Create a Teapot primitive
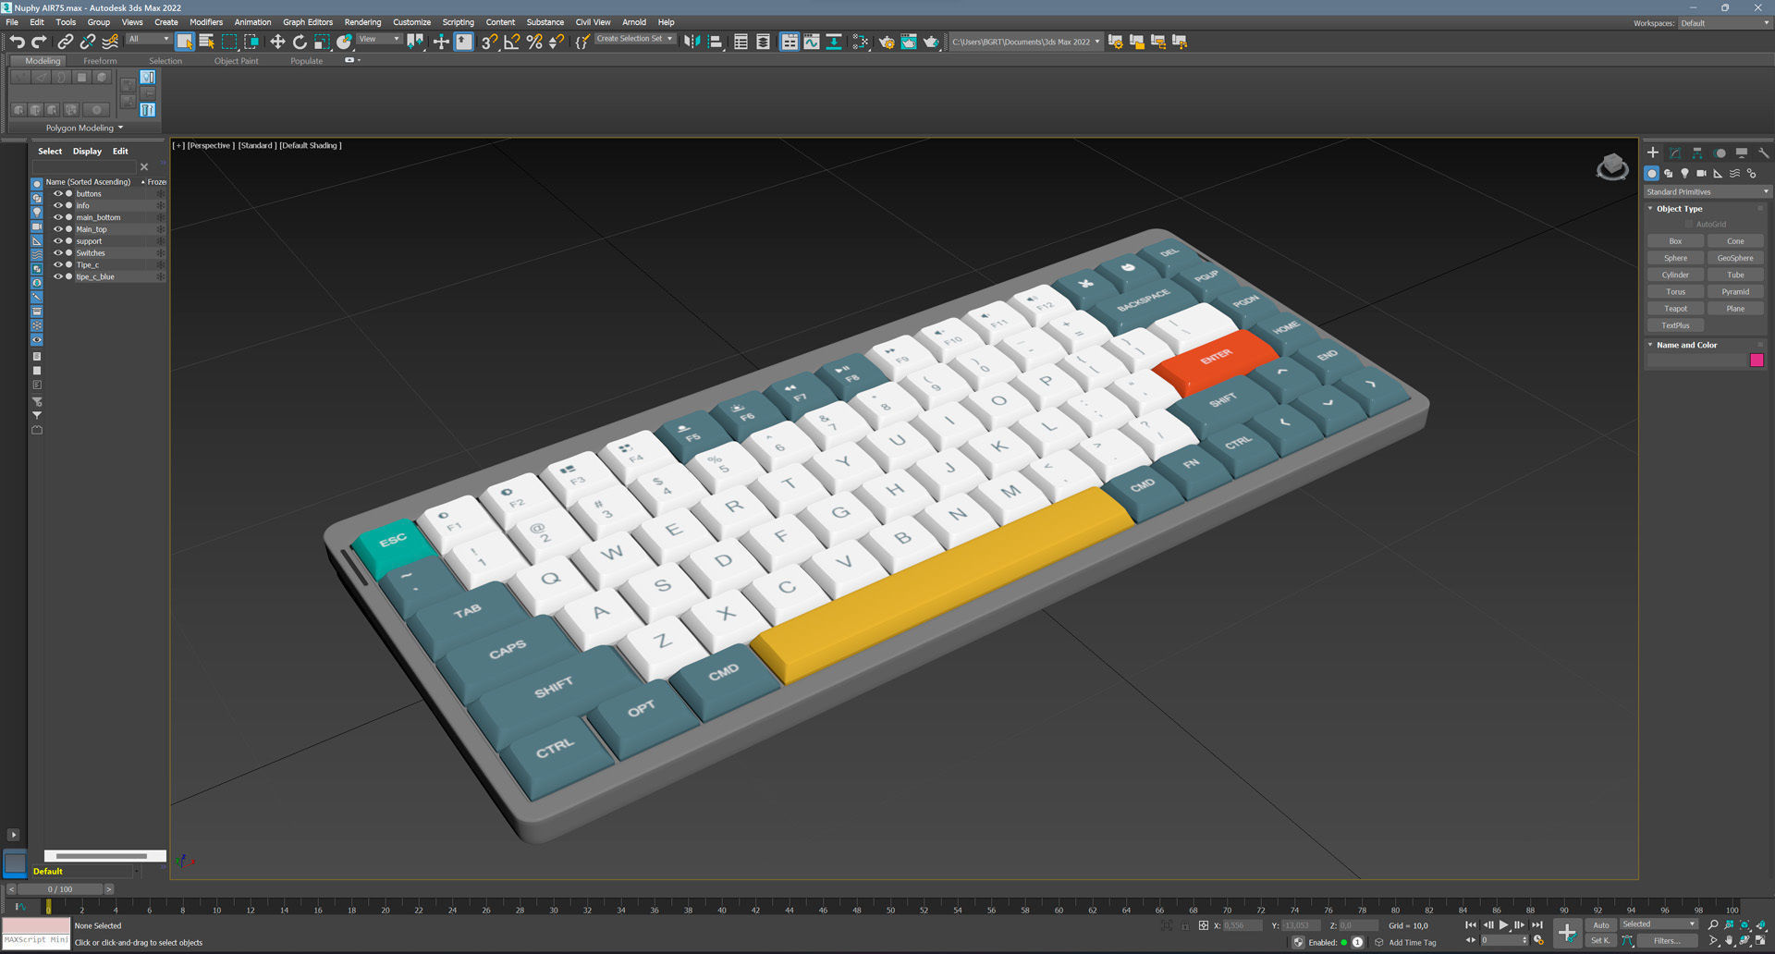This screenshot has width=1775, height=954. [x=1675, y=309]
